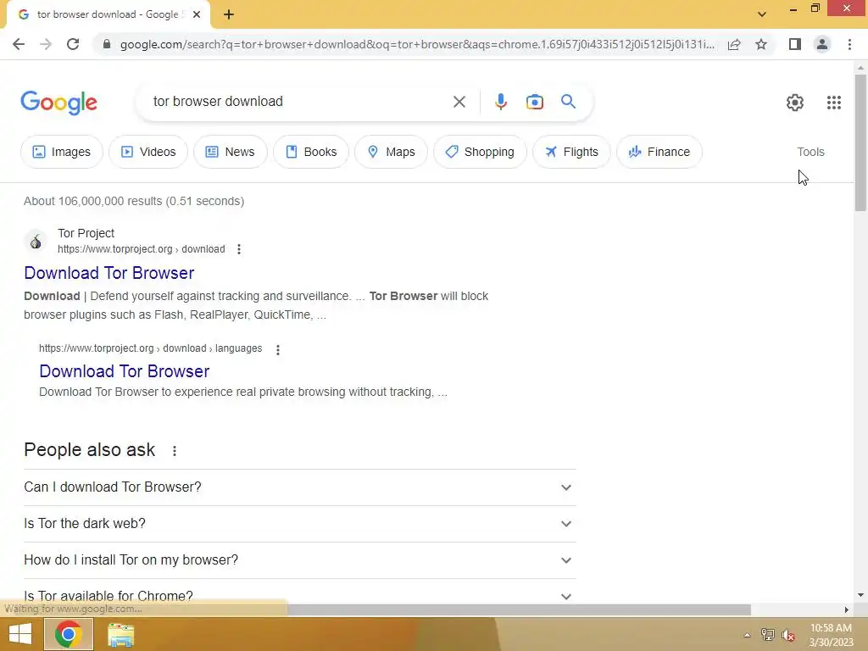Show Books results
This screenshot has width=868, height=651.
click(311, 152)
